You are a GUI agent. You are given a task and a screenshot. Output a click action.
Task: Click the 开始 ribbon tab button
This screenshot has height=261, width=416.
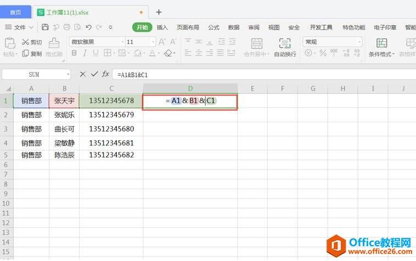[x=142, y=27]
